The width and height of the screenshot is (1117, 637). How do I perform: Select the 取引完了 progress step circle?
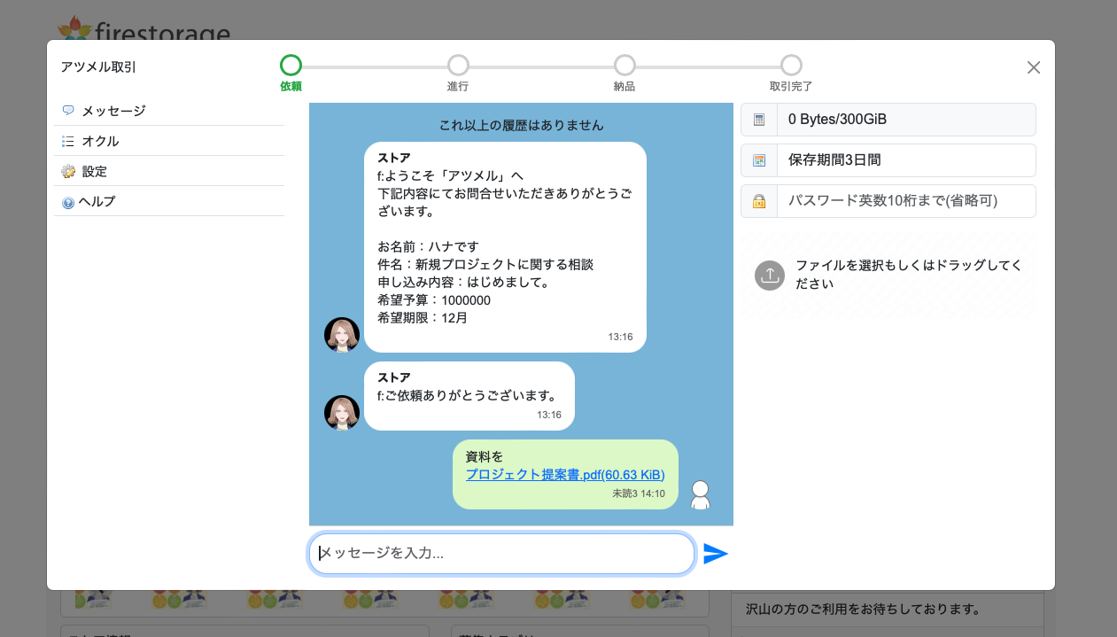[791, 65]
